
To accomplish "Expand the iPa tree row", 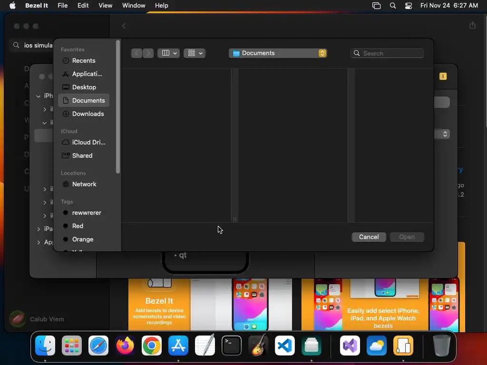I will coord(39,229).
